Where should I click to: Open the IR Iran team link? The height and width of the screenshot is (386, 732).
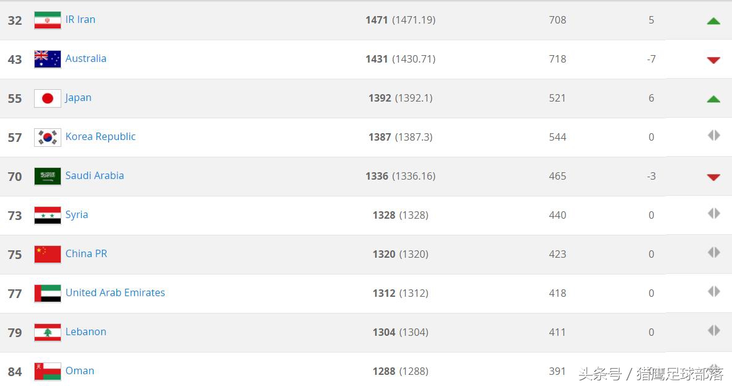click(81, 19)
